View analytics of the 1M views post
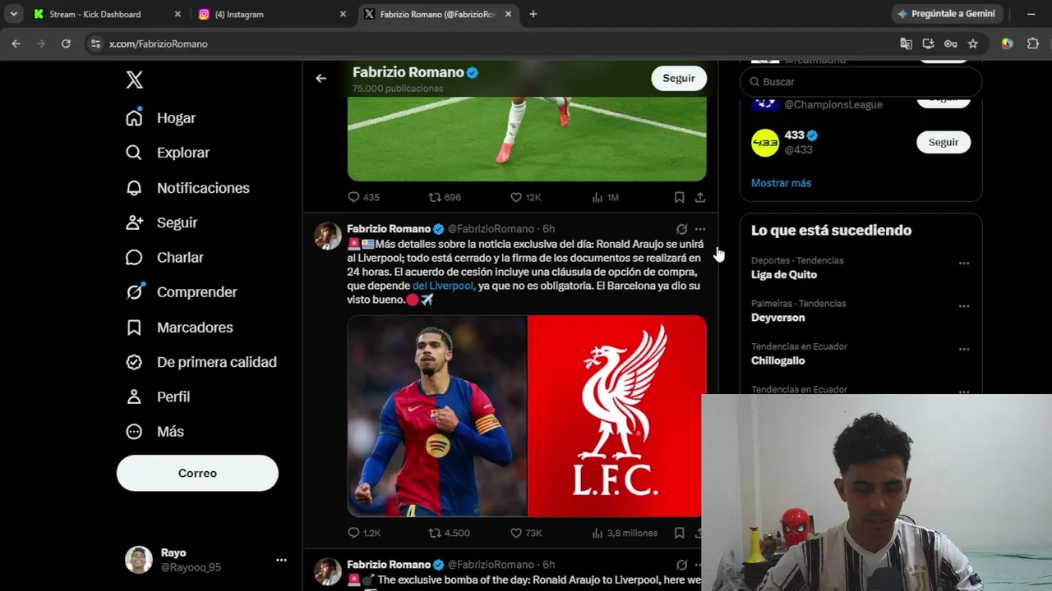 (606, 197)
